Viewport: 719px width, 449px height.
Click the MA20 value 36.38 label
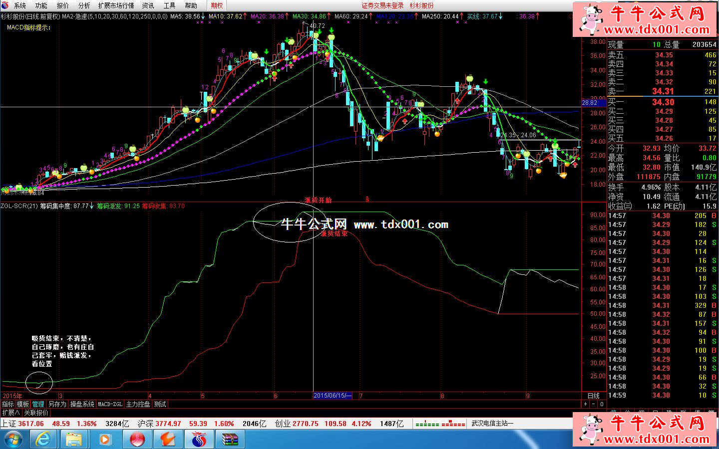click(x=270, y=16)
